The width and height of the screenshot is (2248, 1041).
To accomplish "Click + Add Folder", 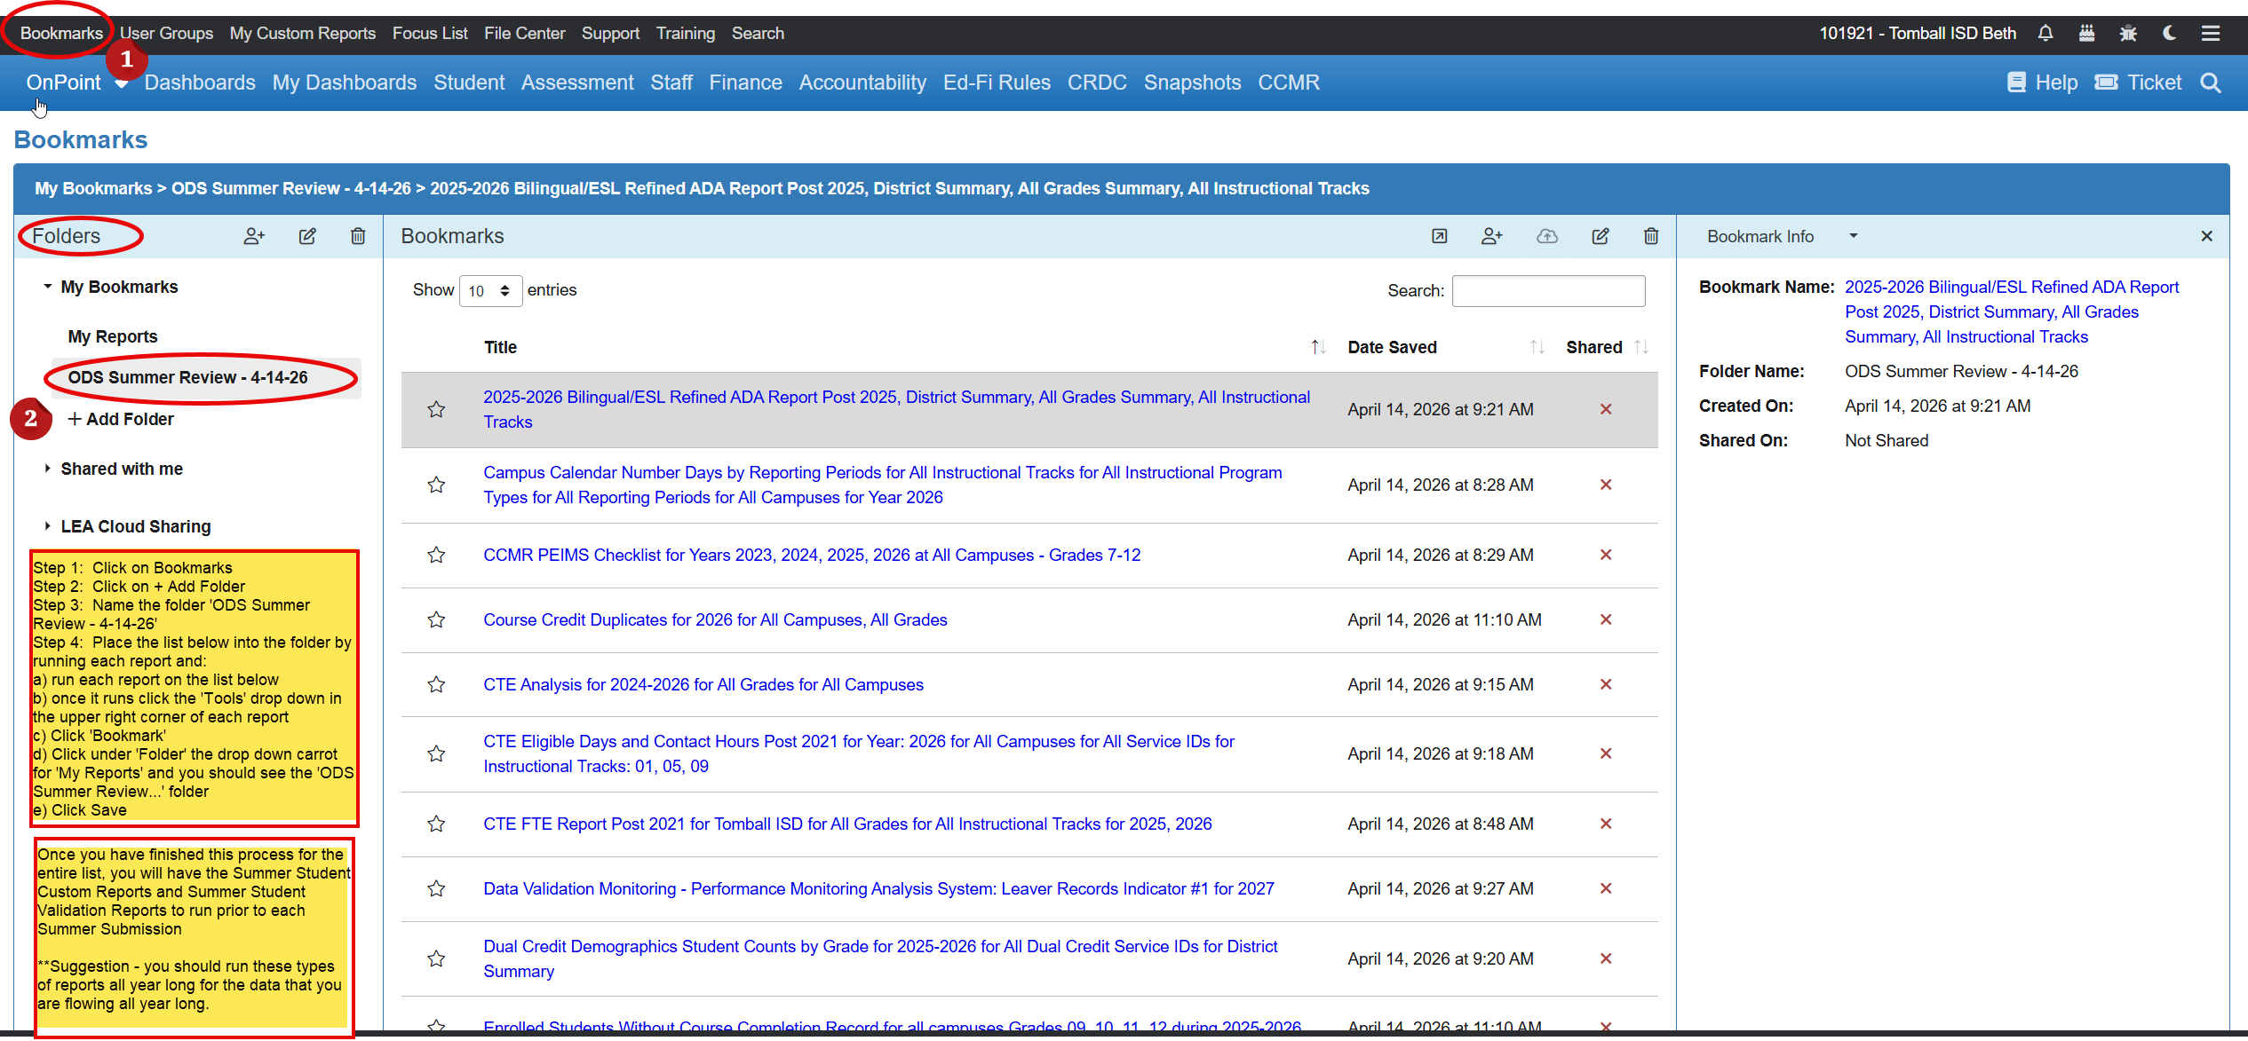I will pos(122,419).
